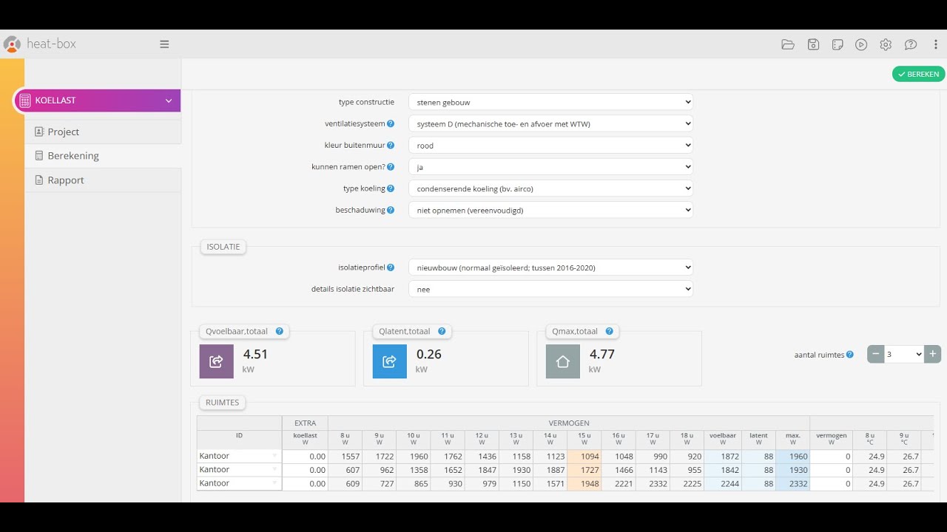Open dropdown arrow of second Kantoor row
The image size is (947, 532).
[274, 469]
